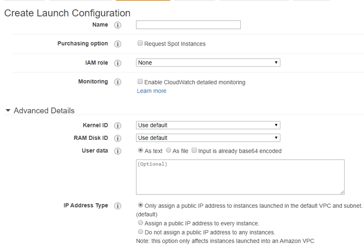364x247 pixels.
Task: Click the User data info icon
Action: tap(118, 151)
